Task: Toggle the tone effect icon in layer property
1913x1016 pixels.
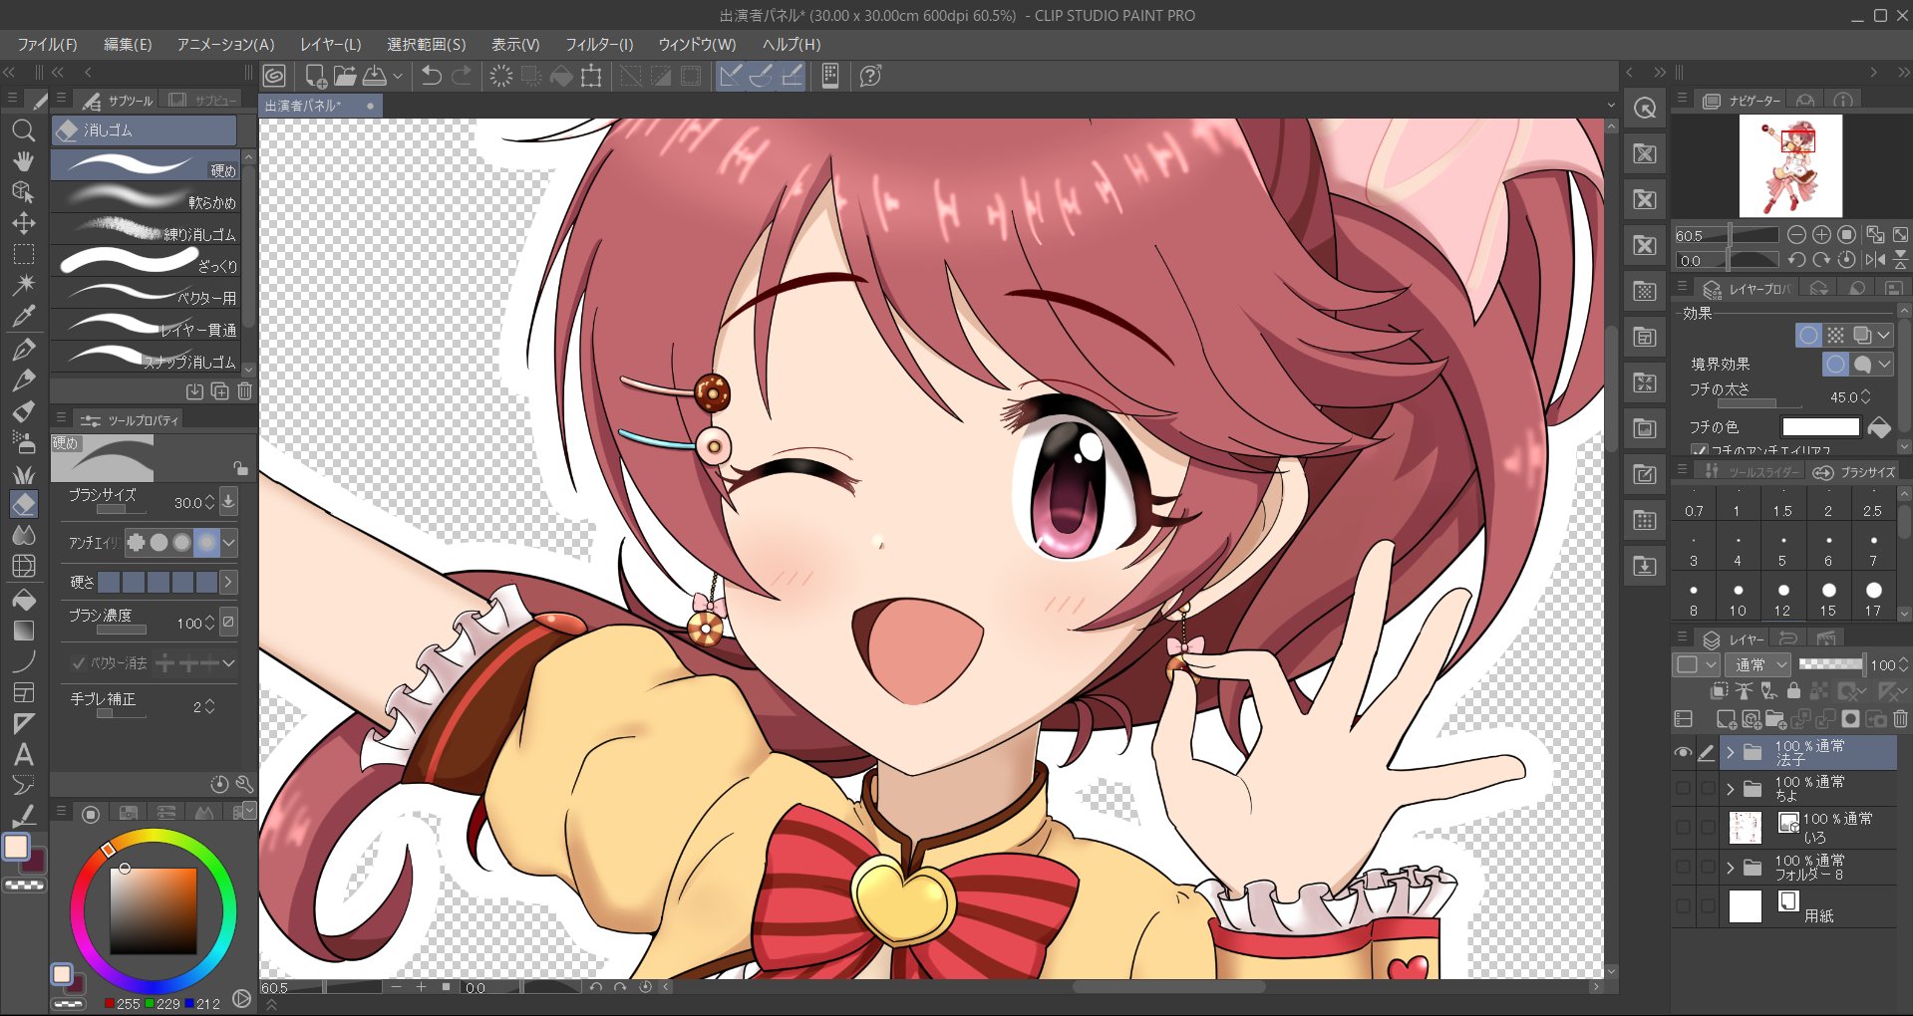Action: (x=1835, y=335)
